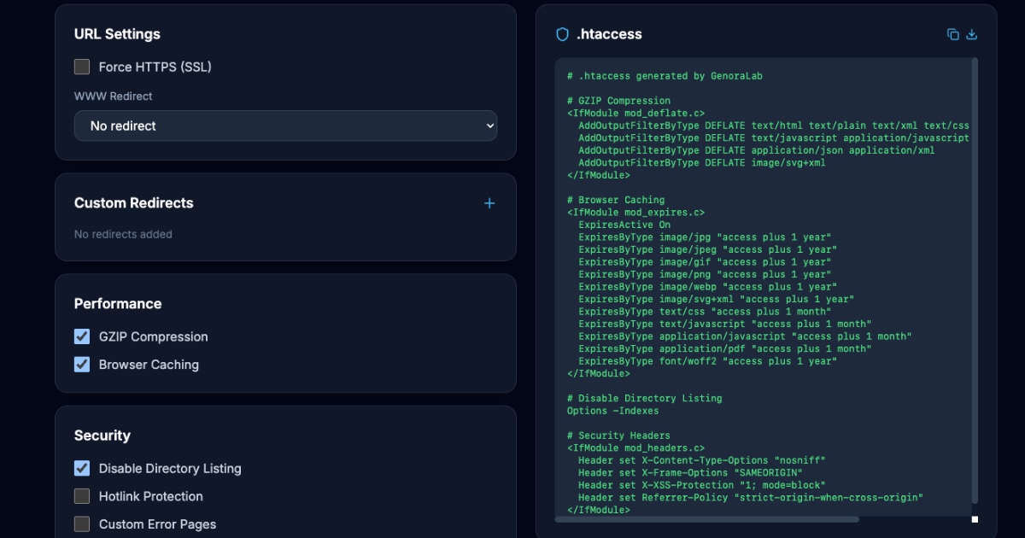This screenshot has height=538, width=1025.
Task: Click the ExpiresByType font/woff2 line
Action: [x=707, y=361]
